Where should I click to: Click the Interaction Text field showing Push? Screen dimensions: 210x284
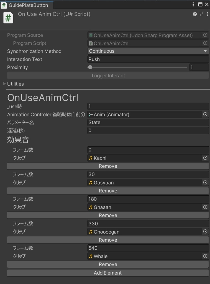pos(148,59)
